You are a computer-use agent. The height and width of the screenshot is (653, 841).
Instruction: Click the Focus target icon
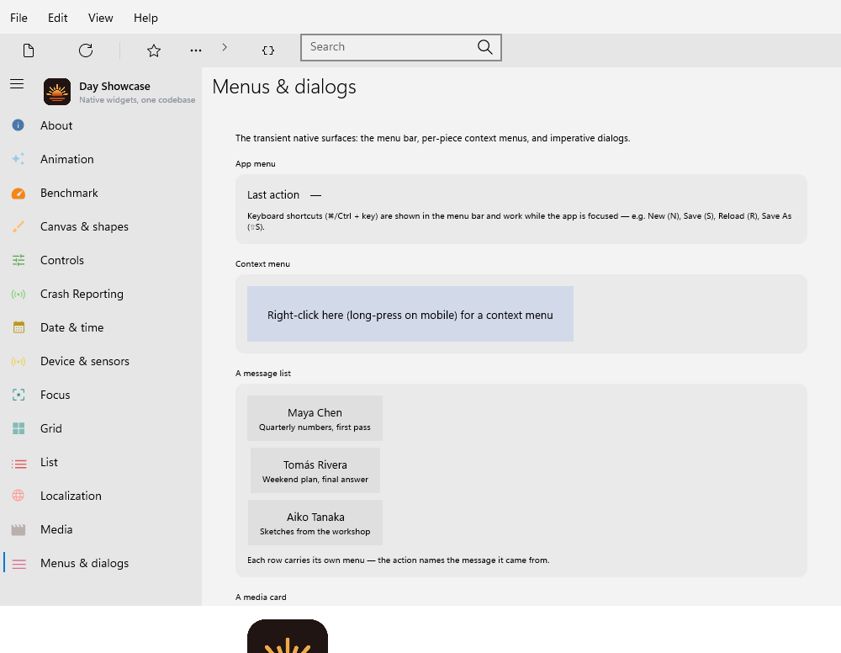(19, 395)
